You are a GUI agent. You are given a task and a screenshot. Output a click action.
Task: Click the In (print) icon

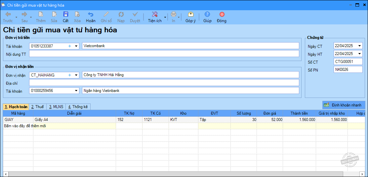[x=174, y=15]
